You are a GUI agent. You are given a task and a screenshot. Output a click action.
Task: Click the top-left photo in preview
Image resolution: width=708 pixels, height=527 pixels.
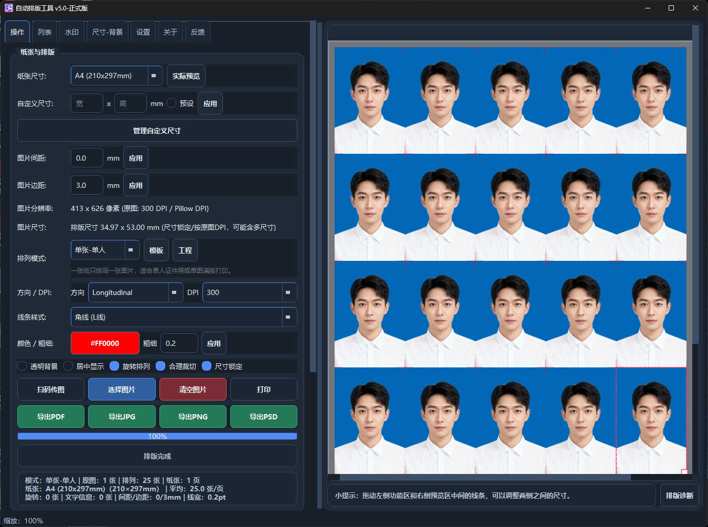[370, 100]
